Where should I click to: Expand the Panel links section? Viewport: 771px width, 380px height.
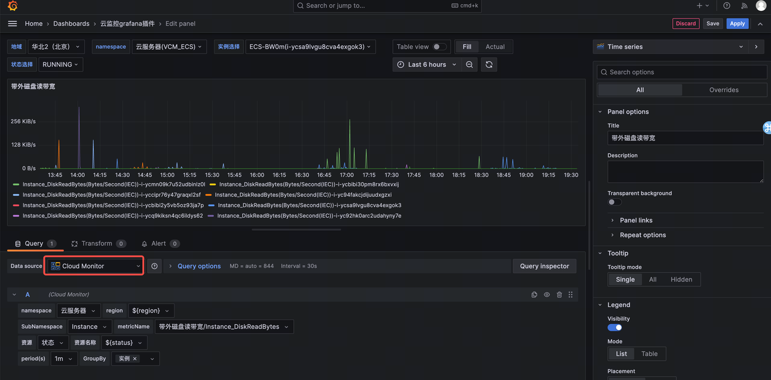coord(636,220)
